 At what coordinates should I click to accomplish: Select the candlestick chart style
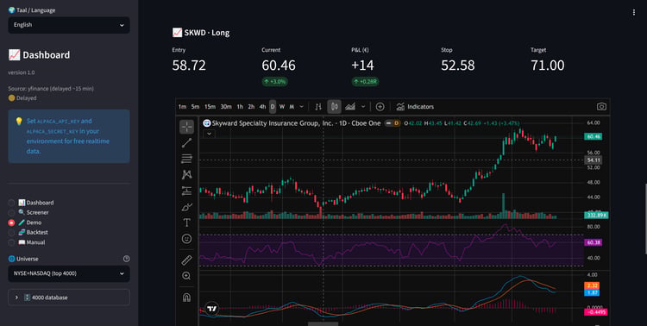click(x=334, y=106)
